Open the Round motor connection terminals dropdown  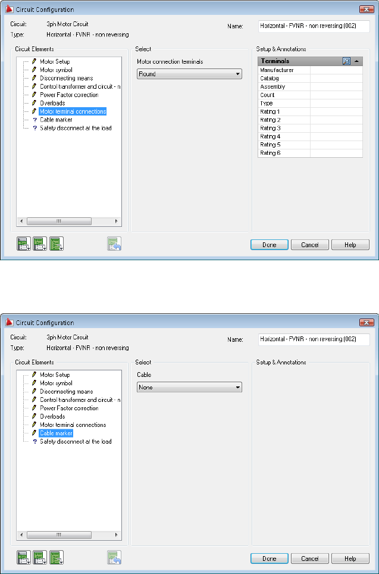189,74
